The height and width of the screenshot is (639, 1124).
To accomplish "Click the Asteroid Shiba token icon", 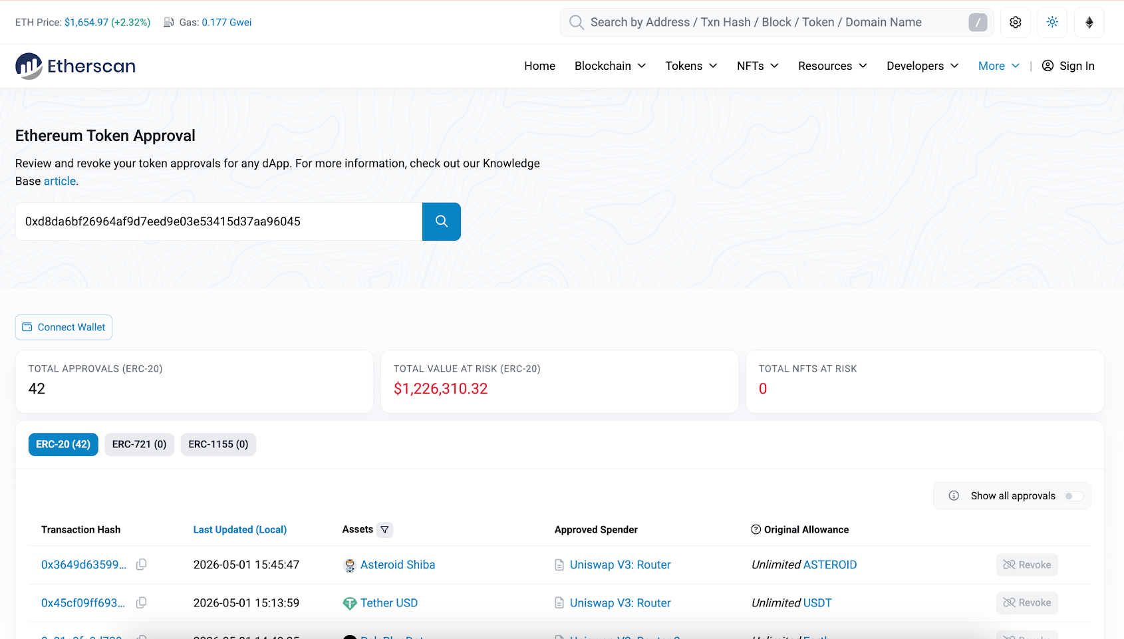I will [350, 565].
